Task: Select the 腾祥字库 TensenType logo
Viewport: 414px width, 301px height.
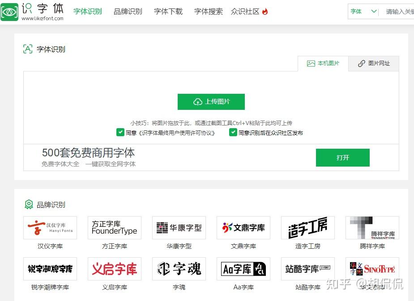Action: tap(372, 228)
